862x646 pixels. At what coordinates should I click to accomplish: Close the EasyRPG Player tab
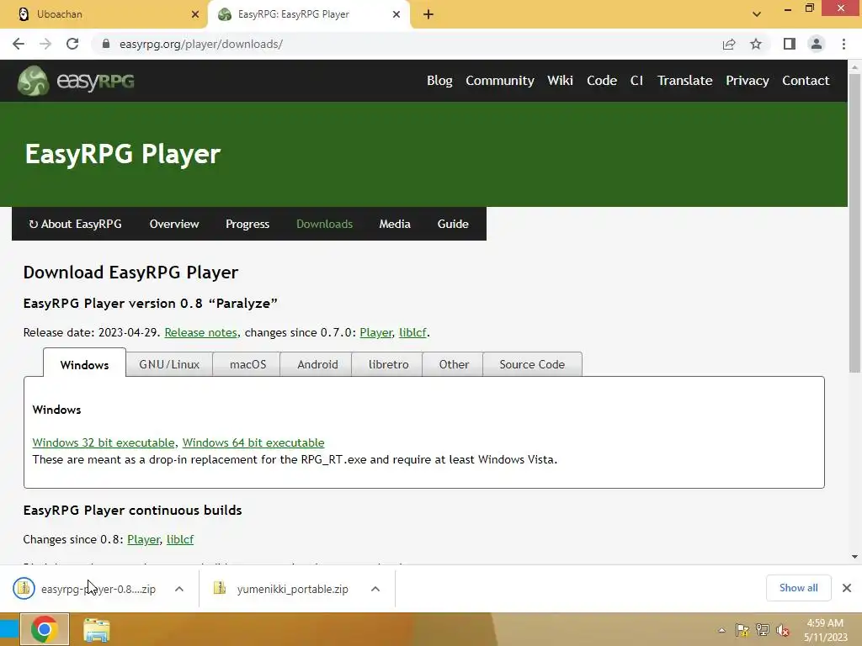point(396,14)
